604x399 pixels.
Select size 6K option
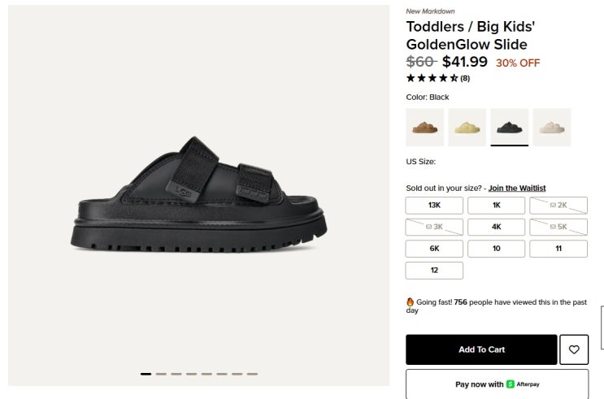434,249
